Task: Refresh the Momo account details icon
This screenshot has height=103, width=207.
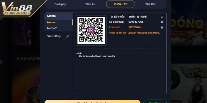Action: tap(162, 17)
